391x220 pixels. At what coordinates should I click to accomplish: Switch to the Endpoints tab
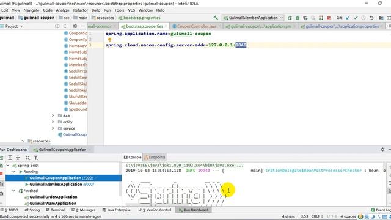tap(155, 157)
